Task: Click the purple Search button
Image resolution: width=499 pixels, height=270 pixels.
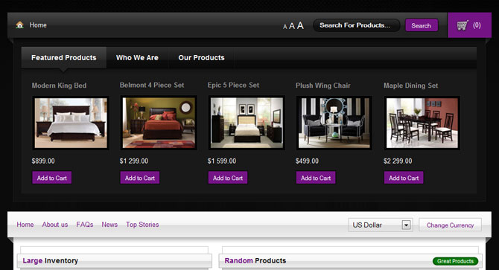Action: tap(422, 25)
